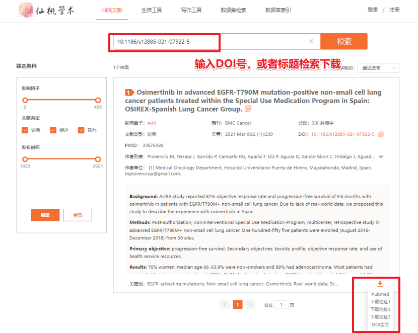
Task: Open the 最近发布 sort dropdown
Action: tap(378, 68)
